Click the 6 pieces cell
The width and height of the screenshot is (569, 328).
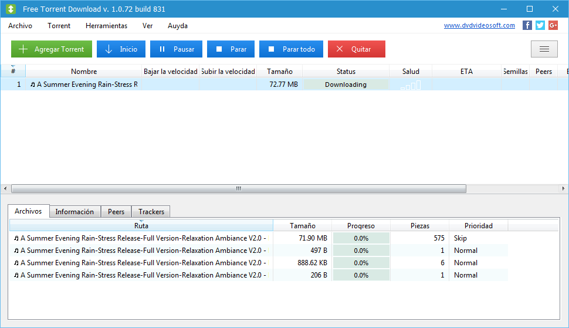[x=420, y=263]
